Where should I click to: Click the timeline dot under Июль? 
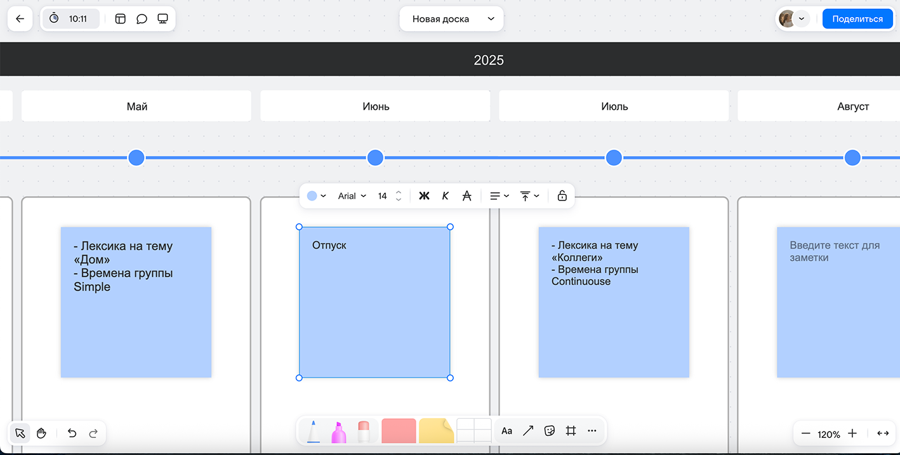tap(614, 157)
